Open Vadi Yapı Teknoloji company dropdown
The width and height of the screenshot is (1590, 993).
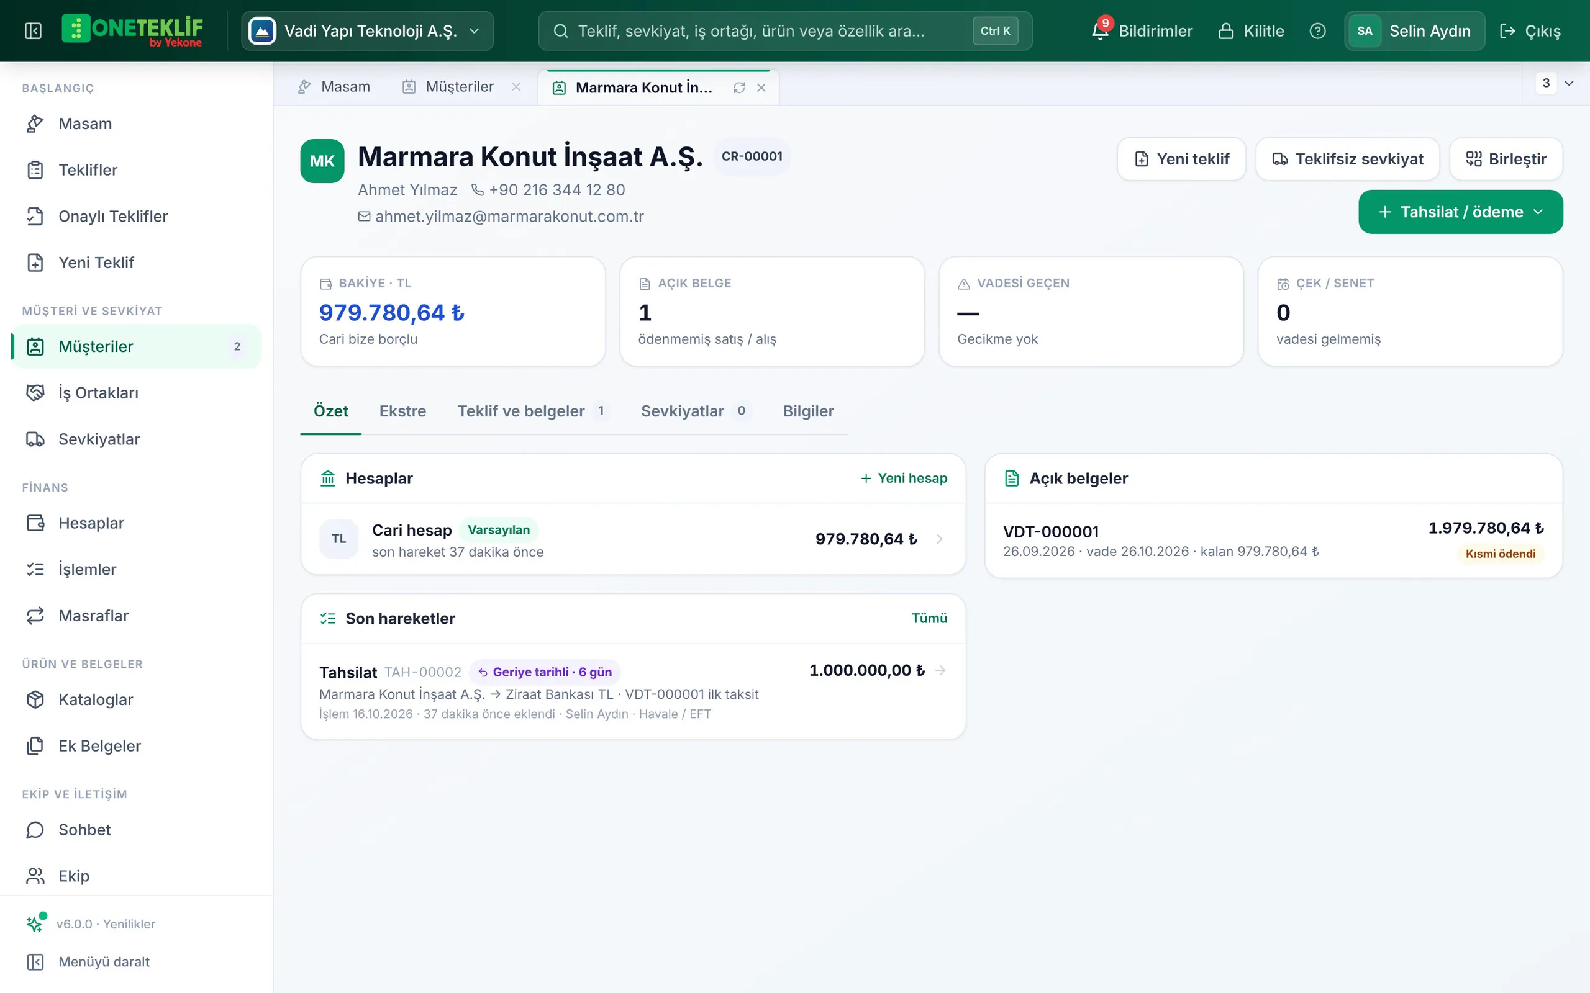coord(367,31)
